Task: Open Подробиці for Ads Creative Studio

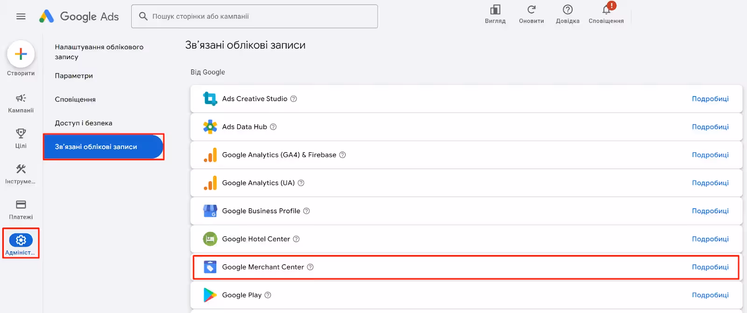Action: 710,99
